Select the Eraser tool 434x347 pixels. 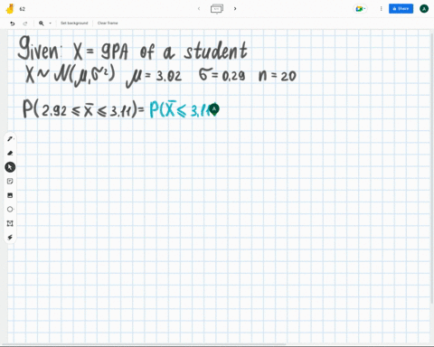click(x=10, y=153)
